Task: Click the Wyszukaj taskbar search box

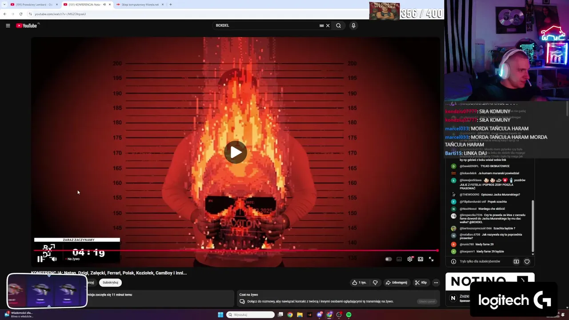Action: (x=251, y=315)
